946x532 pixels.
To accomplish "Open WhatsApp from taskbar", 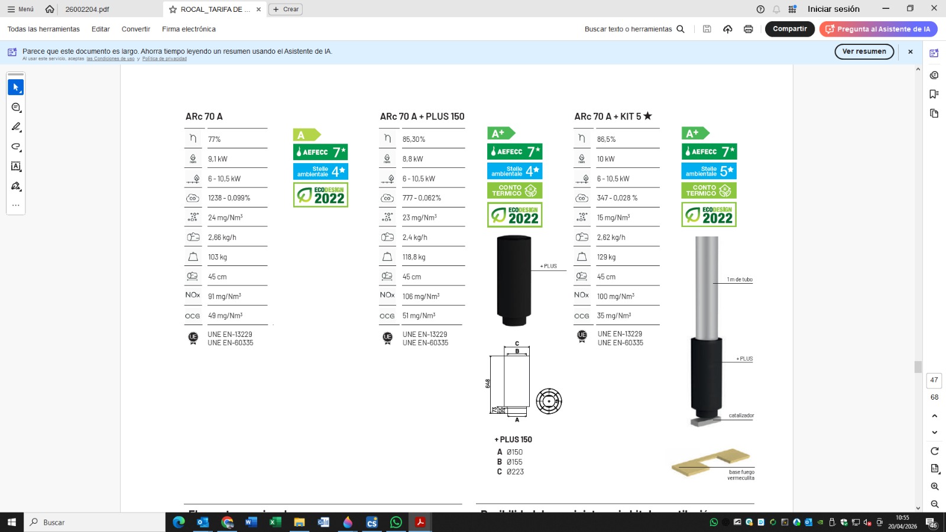I will pos(396,522).
